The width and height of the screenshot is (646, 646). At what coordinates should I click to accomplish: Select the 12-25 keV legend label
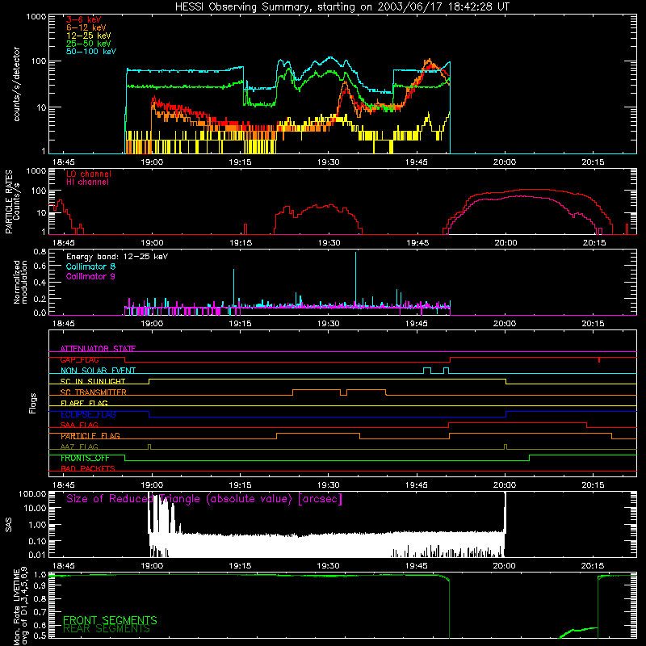coord(89,36)
